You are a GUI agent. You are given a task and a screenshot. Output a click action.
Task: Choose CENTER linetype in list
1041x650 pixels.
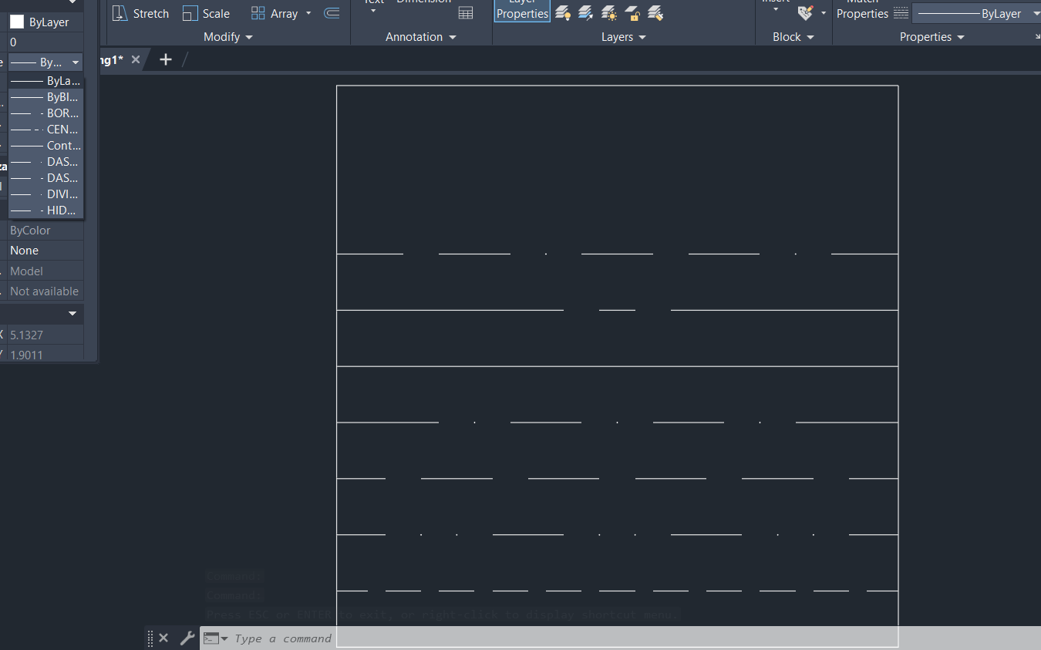[45, 130]
